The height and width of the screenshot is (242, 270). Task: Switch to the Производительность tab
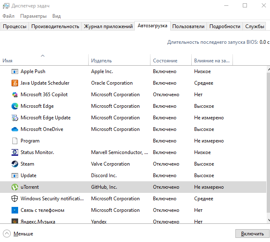pos(55,26)
